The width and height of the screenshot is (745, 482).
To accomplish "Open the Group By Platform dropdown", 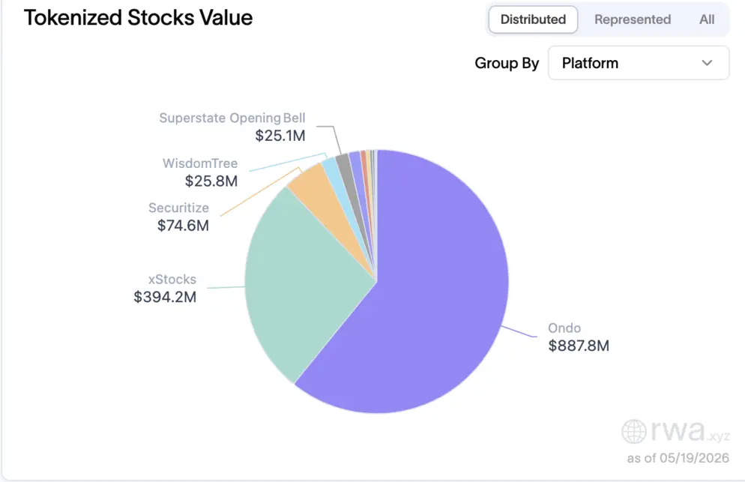I will pyautogui.click(x=639, y=63).
